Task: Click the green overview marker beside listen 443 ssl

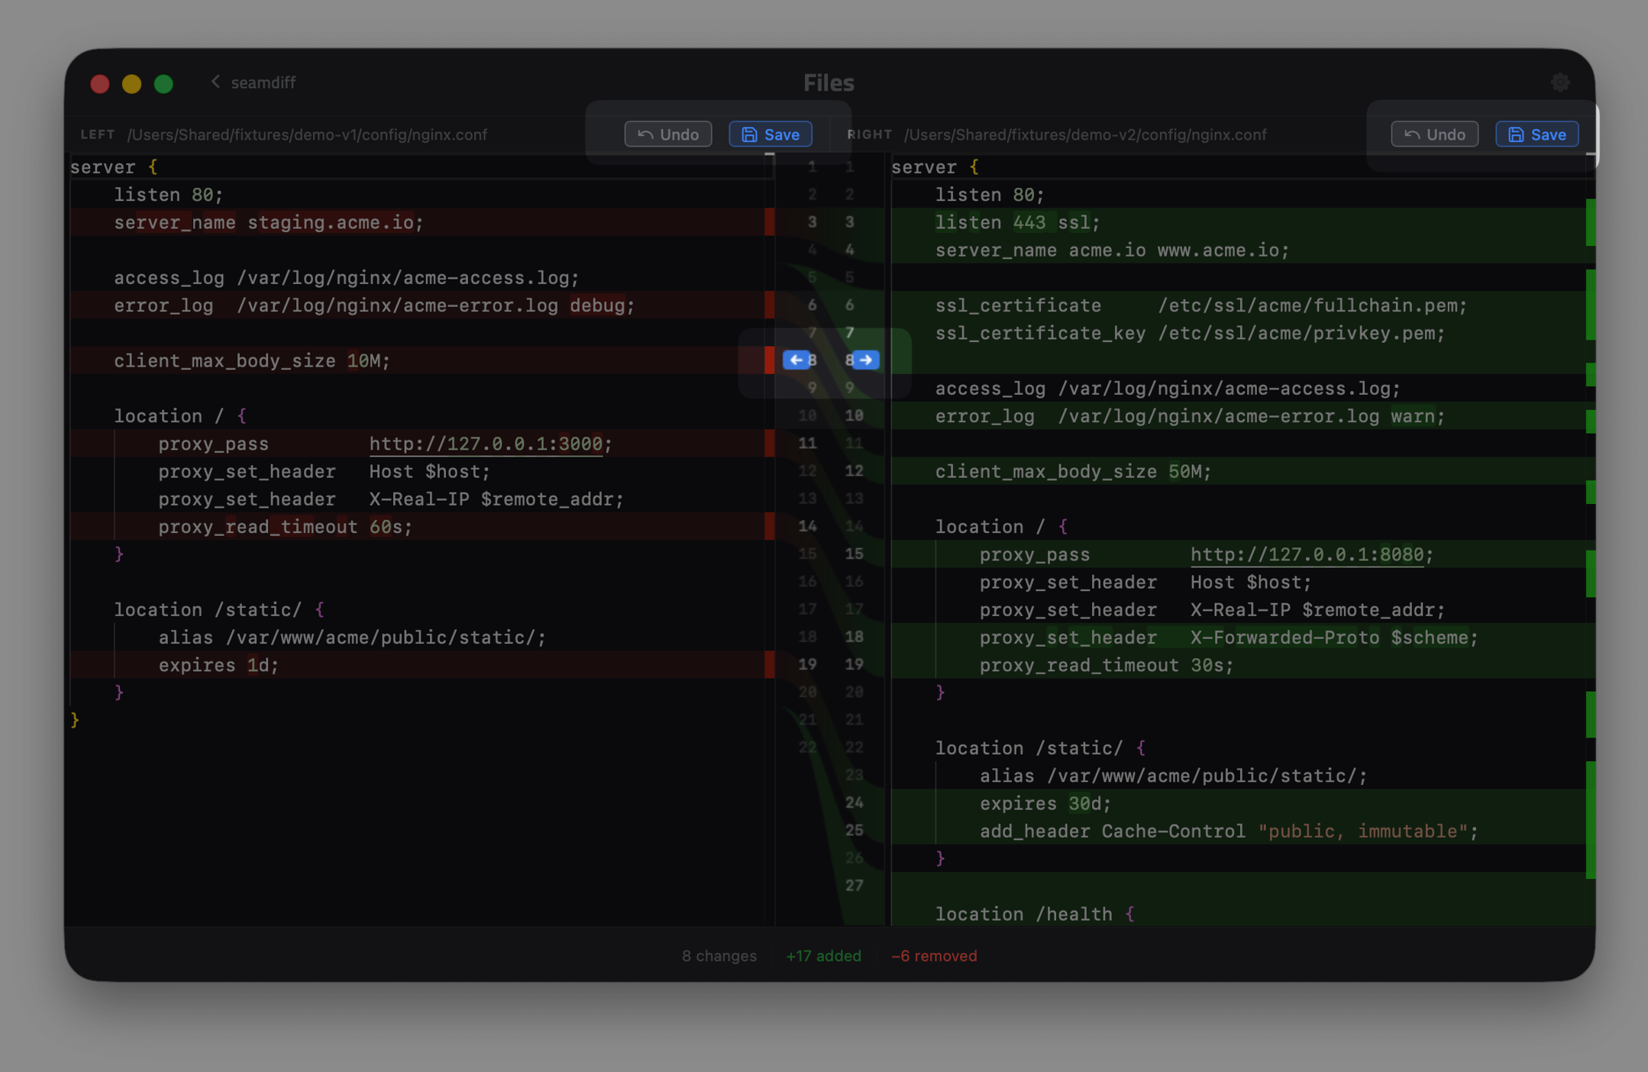Action: coord(1591,222)
